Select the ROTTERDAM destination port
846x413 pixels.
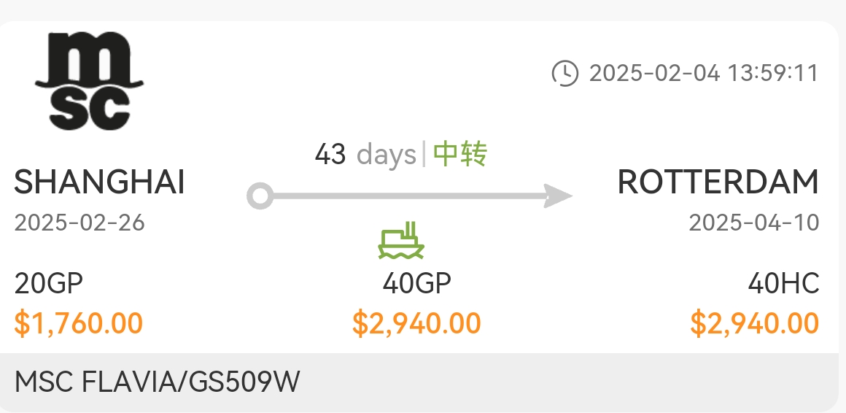coord(718,182)
